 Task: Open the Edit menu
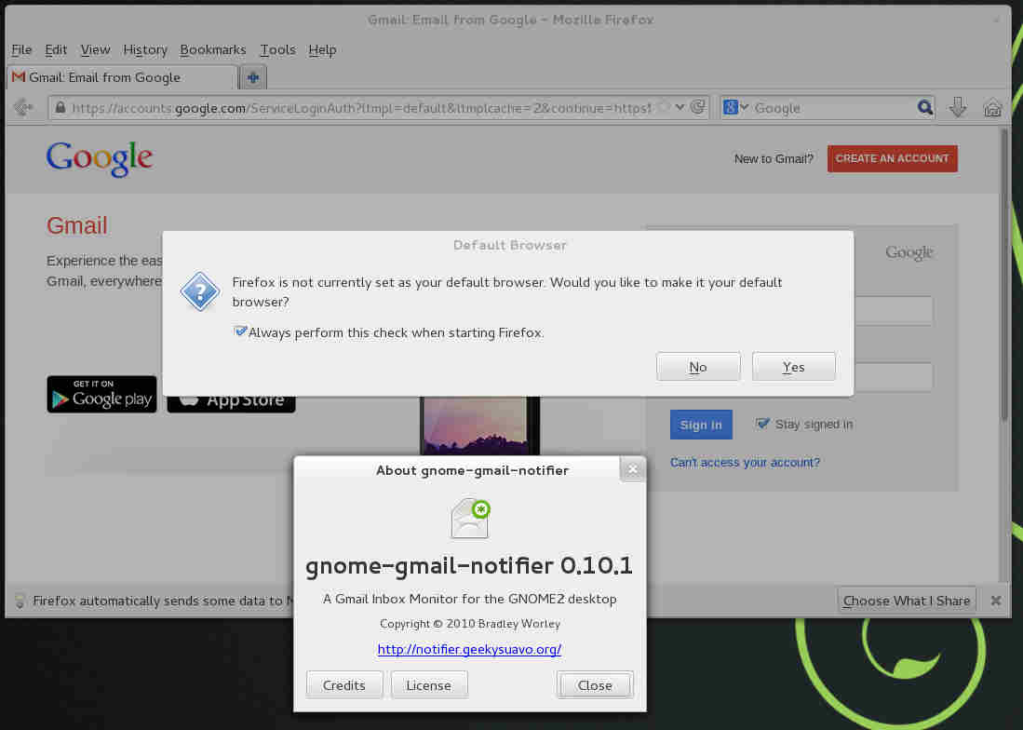click(x=56, y=49)
